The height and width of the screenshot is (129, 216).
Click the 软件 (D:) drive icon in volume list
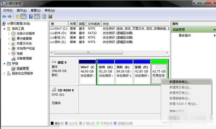coord(52,33)
